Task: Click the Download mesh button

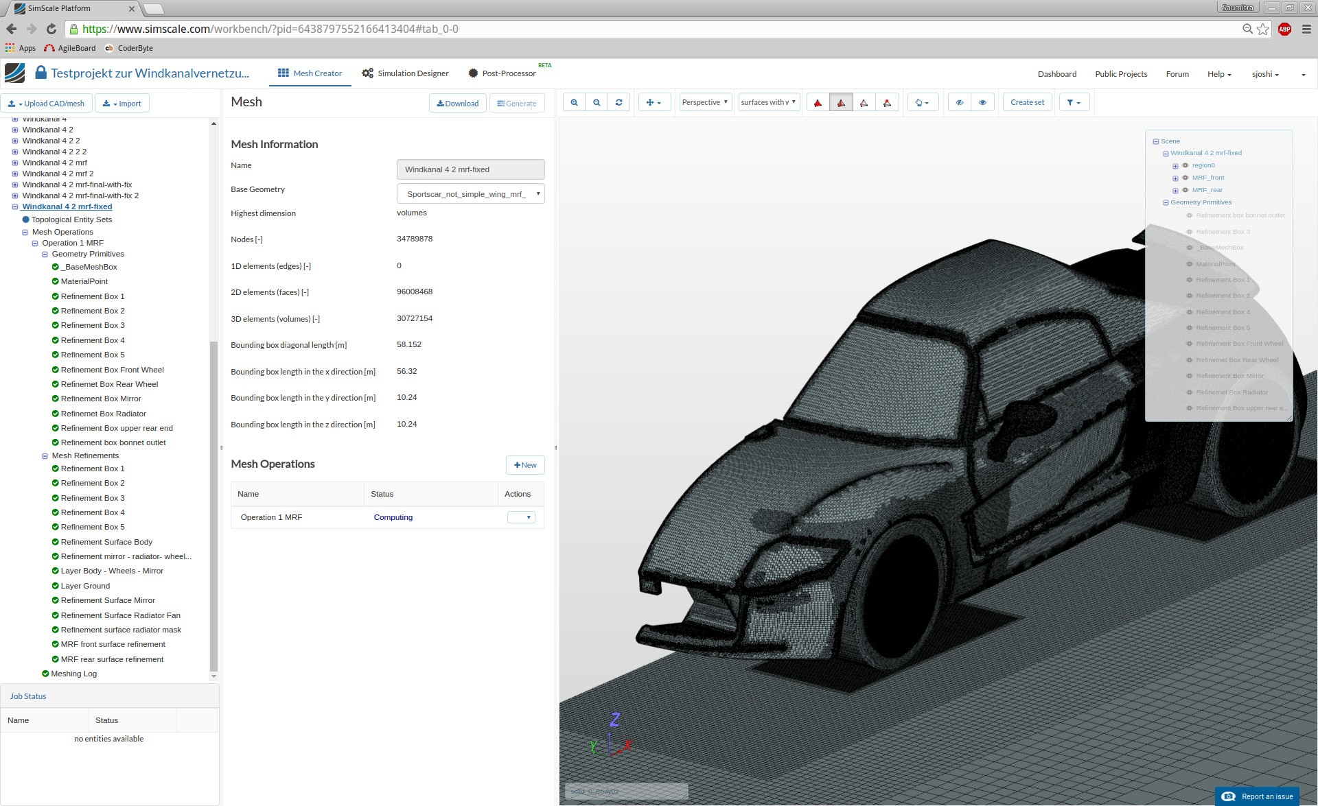Action: pyautogui.click(x=458, y=104)
